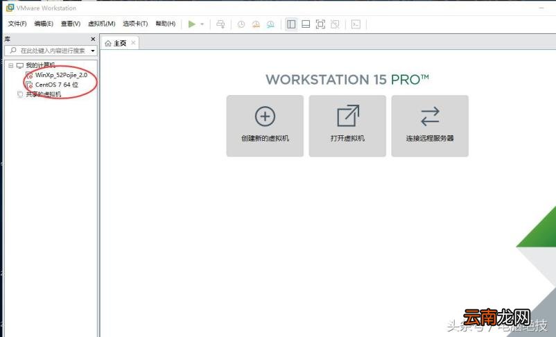Viewport: 556px width, 337px height.
Task: Select the WinXp_52Pojie_2.0 virtual machine
Action: (x=61, y=75)
